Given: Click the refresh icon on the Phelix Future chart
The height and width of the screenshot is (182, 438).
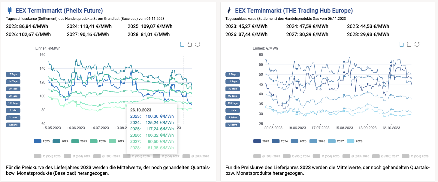Looking at the screenshot, I should (198, 44).
